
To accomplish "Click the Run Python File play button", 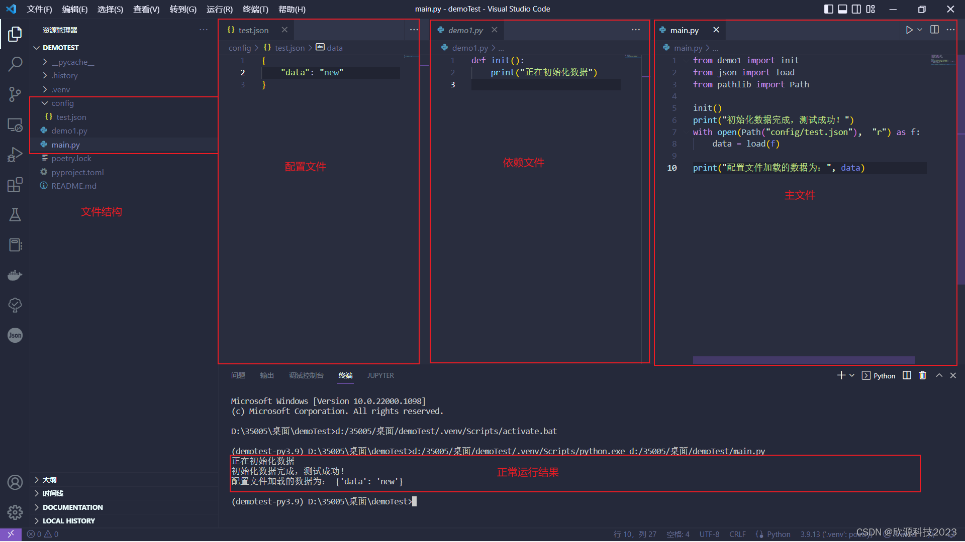I will pos(909,30).
